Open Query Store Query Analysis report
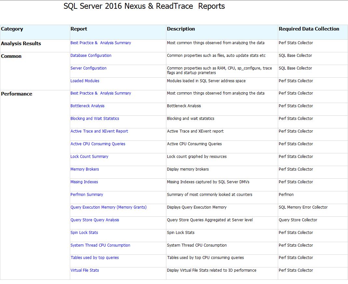Screen dimensions: 348x284 coord(95,220)
